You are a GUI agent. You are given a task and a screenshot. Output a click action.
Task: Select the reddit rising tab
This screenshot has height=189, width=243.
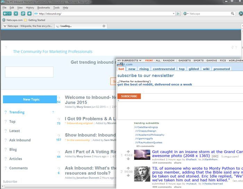pyautogui.click(x=144, y=69)
